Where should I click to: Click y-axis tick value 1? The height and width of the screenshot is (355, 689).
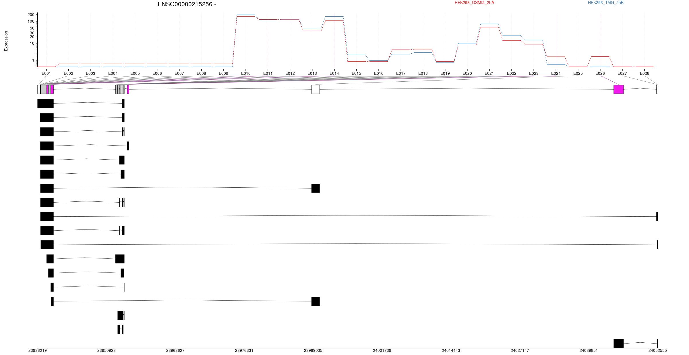[x=33, y=60]
